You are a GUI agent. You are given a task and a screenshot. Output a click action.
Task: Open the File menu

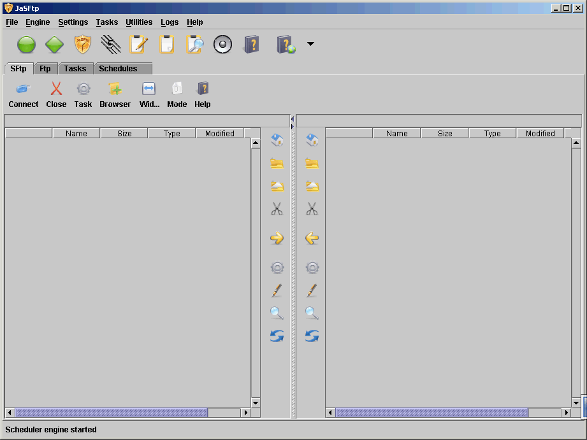coord(12,22)
